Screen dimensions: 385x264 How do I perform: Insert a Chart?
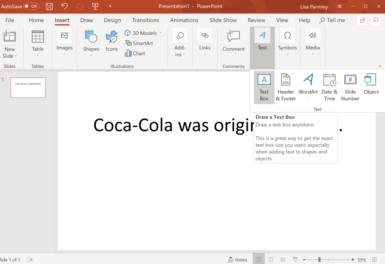pyautogui.click(x=135, y=53)
